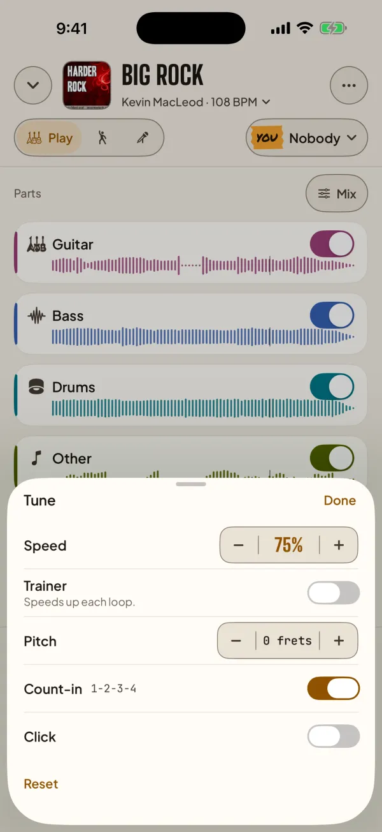Tap the Other part music note icon
The image size is (382, 832).
click(37, 458)
